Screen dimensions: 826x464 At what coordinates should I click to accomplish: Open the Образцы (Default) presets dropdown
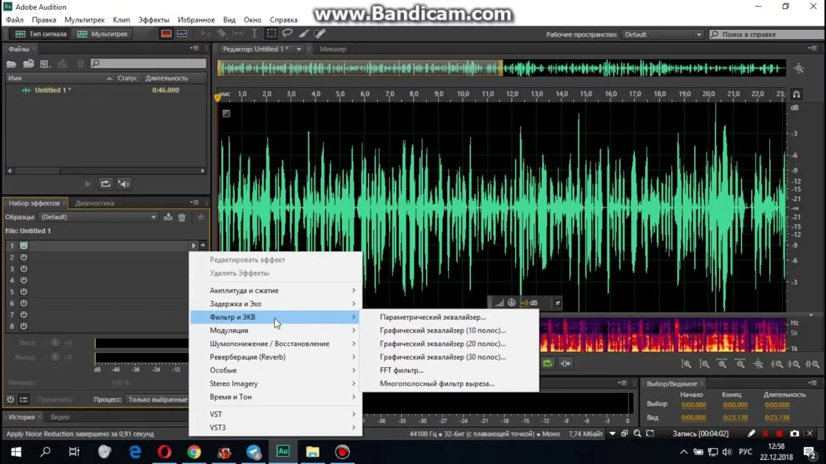(98, 217)
